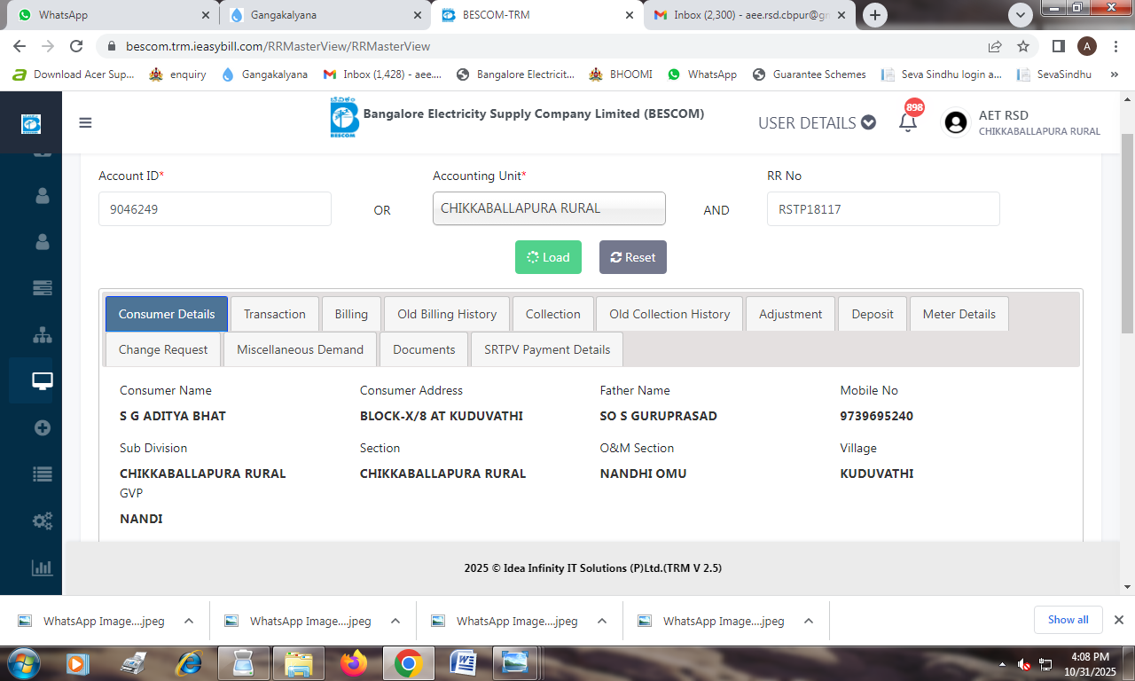The image size is (1135, 681).
Task: Open the Change Request tab
Action: [x=163, y=349]
